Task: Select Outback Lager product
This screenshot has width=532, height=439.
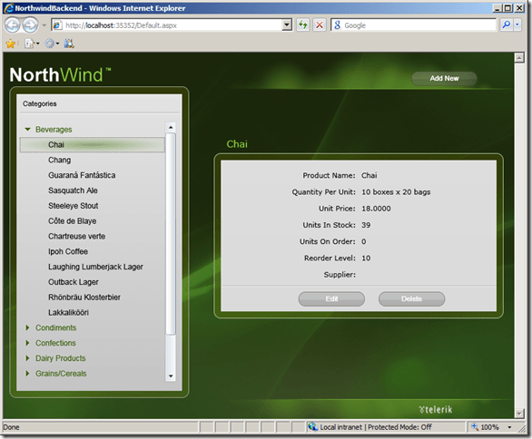Action: coord(73,282)
